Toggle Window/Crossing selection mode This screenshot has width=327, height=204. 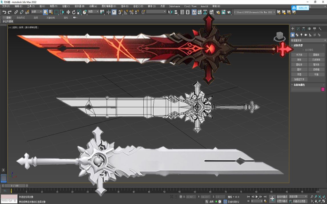click(62, 12)
